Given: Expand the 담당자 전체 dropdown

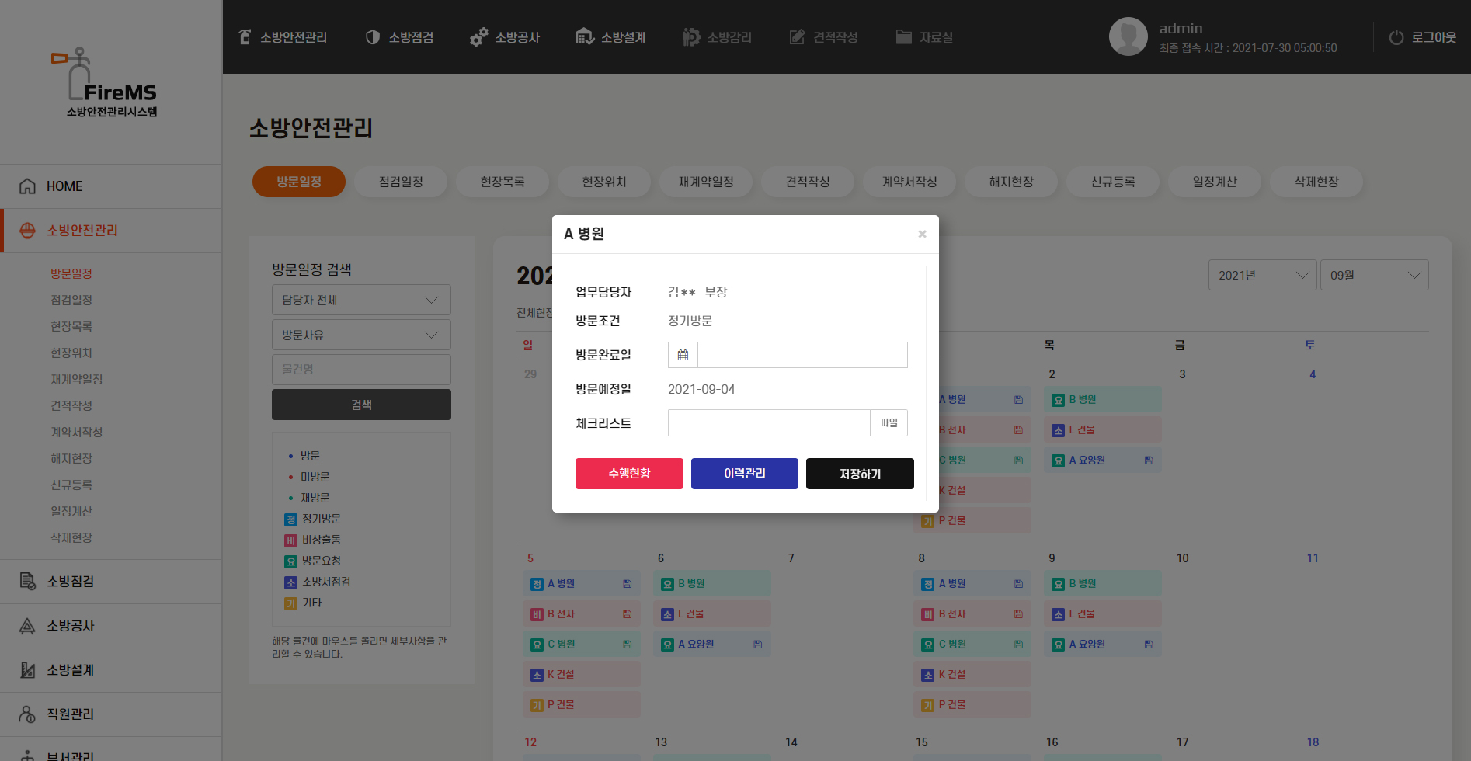Looking at the screenshot, I should coord(361,300).
